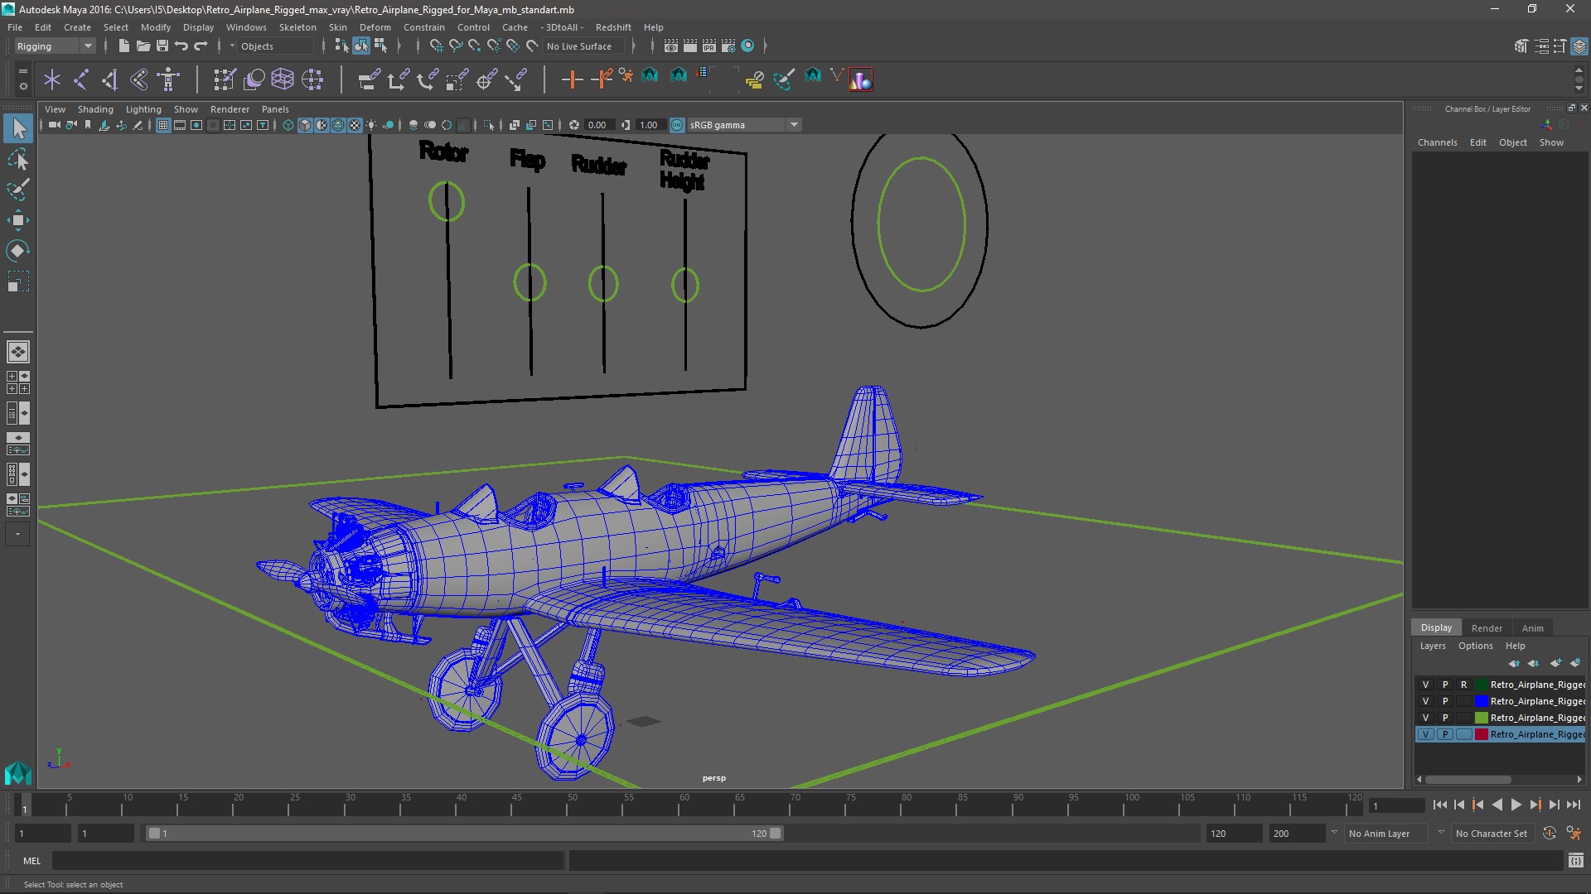Click the MEL command line input field
Screen dimensions: 1591x894
pyautogui.click(x=307, y=861)
